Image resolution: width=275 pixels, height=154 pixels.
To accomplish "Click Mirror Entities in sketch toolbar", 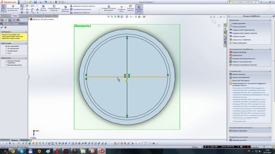I will click(x=82, y=6).
